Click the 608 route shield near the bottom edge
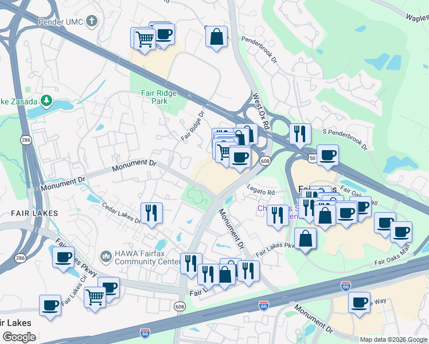The width and height of the screenshot is (429, 344). coord(180,307)
